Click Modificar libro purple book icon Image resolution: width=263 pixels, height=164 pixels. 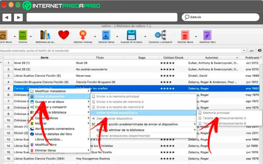[x=207, y=35]
